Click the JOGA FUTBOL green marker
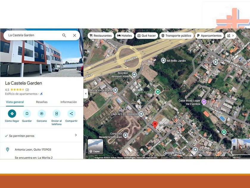The height and width of the screenshot is (188, 250). pos(158,92)
